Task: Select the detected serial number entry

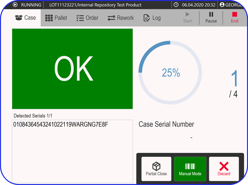Action: (x=60, y=124)
